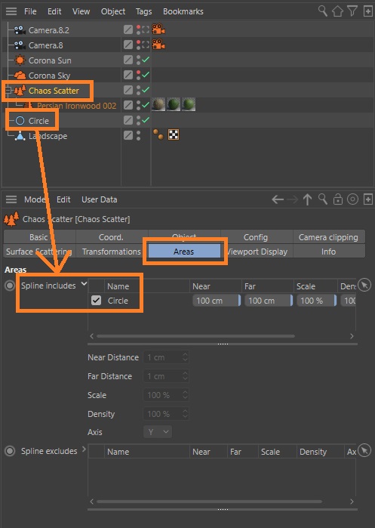The image size is (375, 528).
Task: Select second green material tag on Persian Ironwood
Action: [x=174, y=104]
